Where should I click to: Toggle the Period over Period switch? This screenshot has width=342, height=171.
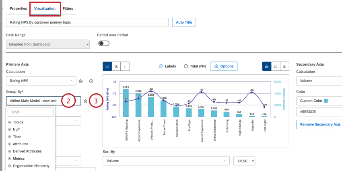tap(104, 43)
